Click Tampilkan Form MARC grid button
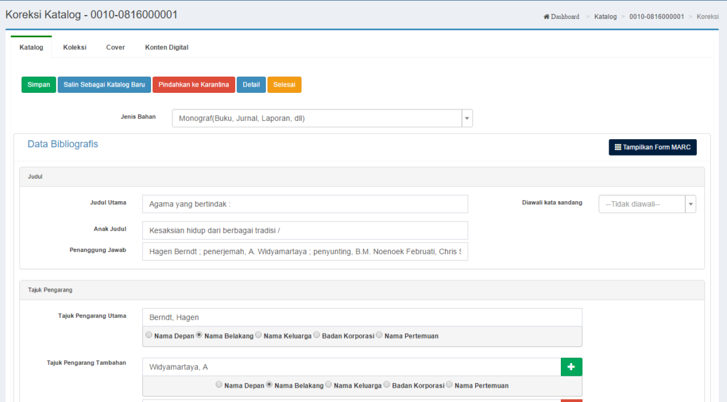Viewport: 727px width, 402px height. (x=652, y=147)
